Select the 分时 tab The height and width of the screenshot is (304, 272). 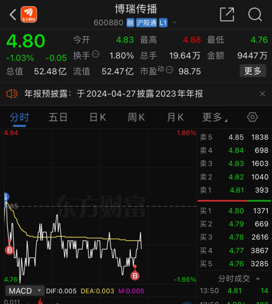click(19, 117)
